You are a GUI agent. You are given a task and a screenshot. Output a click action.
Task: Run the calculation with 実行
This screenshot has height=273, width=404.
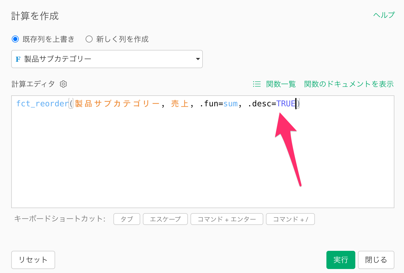[341, 260]
